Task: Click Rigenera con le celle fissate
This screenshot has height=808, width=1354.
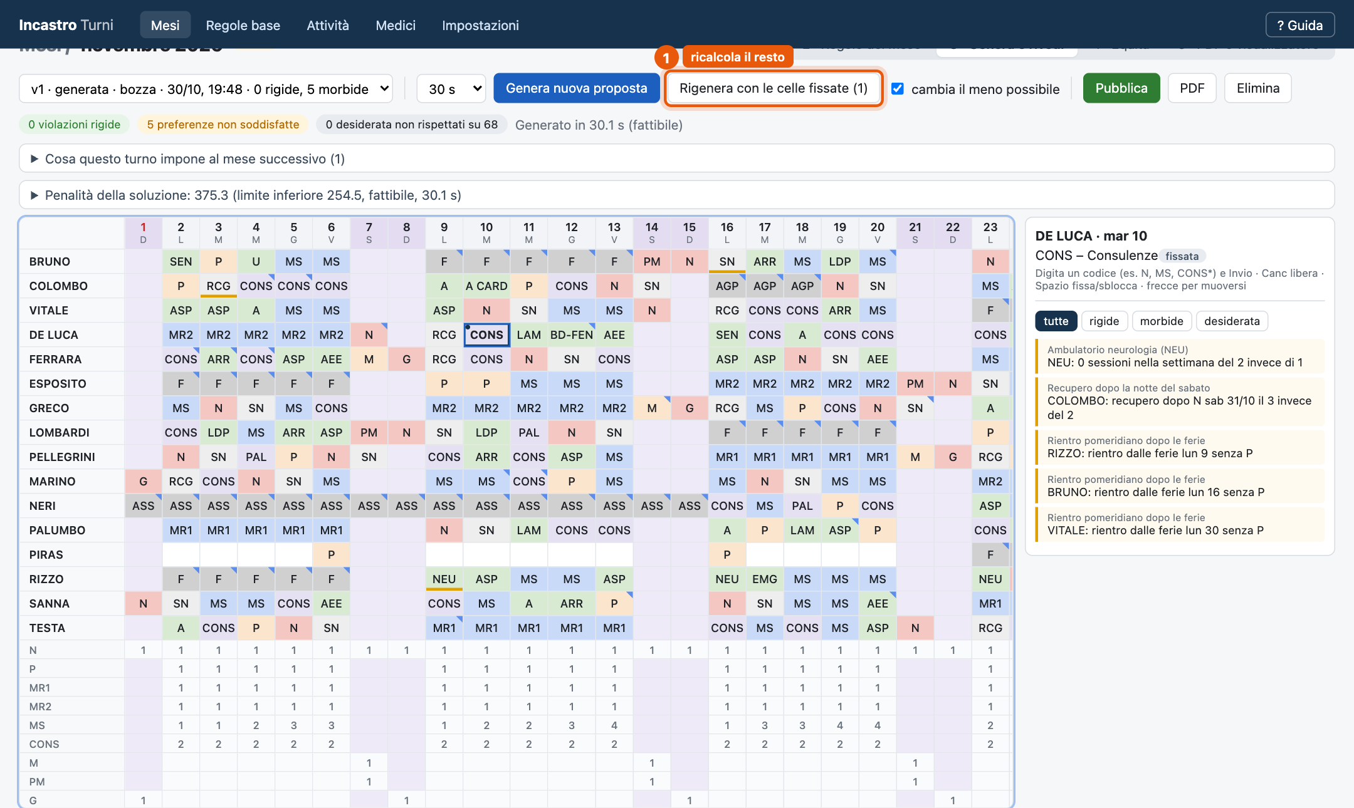Action: click(x=774, y=88)
